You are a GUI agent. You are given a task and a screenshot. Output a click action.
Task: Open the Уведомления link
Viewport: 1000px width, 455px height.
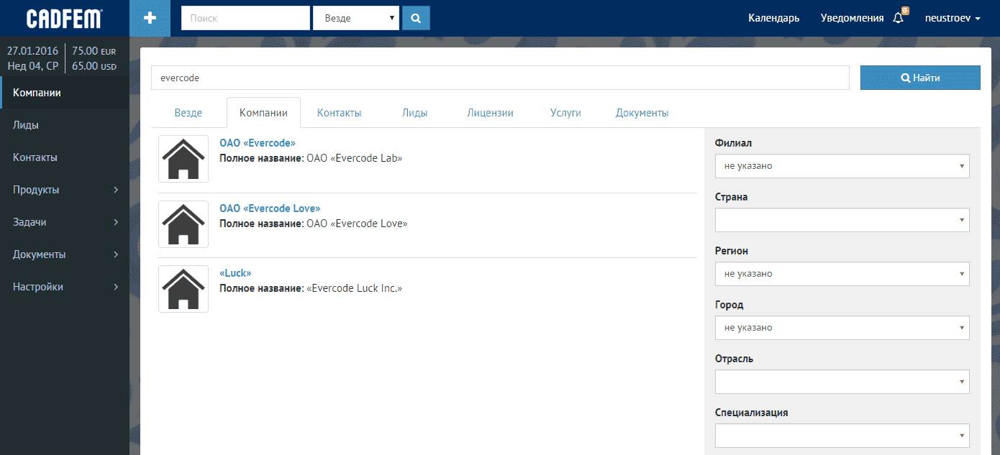click(x=852, y=18)
